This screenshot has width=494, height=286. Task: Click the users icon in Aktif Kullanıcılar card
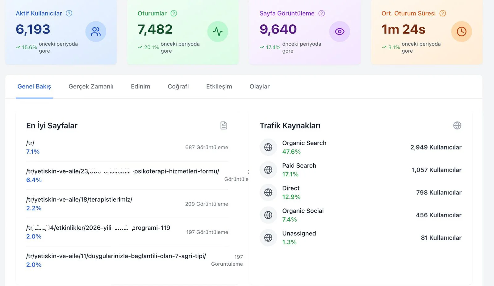[96, 31]
